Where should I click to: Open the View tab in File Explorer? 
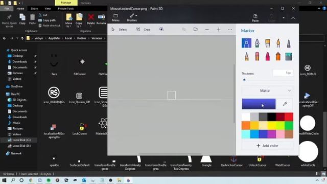pos(48,9)
